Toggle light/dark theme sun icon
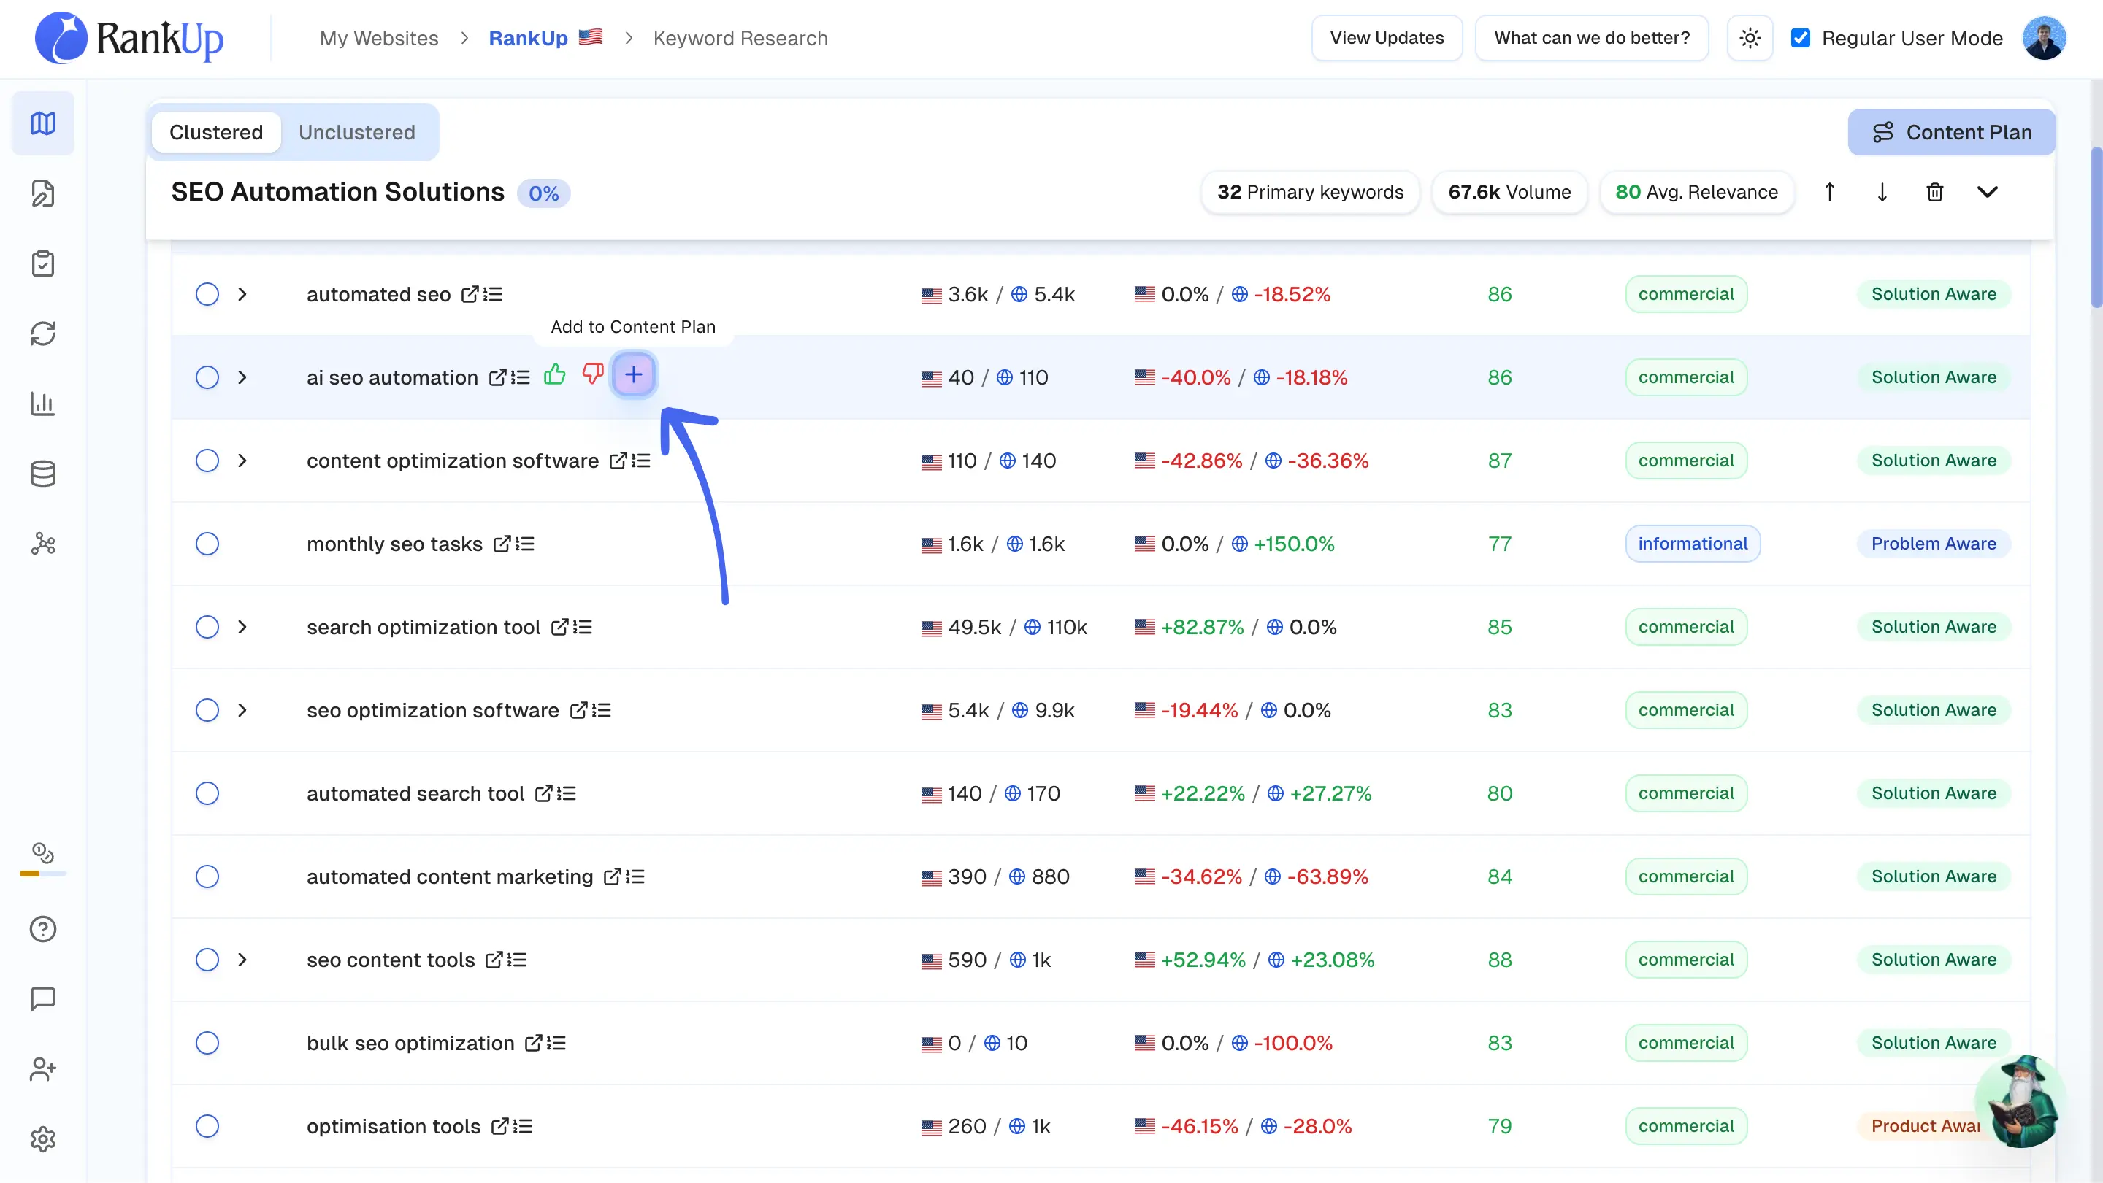Image resolution: width=2103 pixels, height=1183 pixels. (x=1750, y=39)
